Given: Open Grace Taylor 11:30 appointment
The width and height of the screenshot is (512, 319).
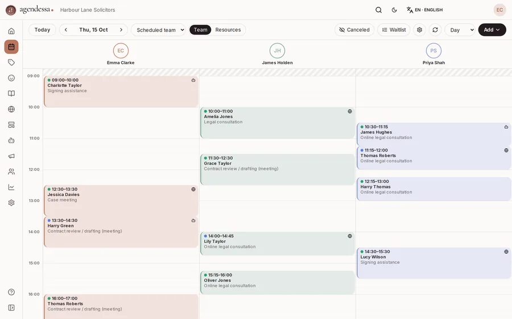Looking at the screenshot, I should tap(278, 170).
